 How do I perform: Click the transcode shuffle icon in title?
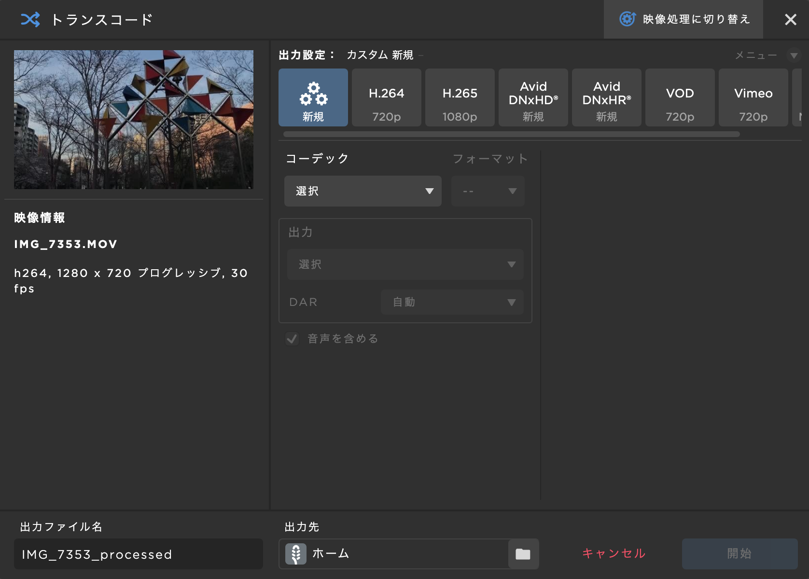click(30, 19)
